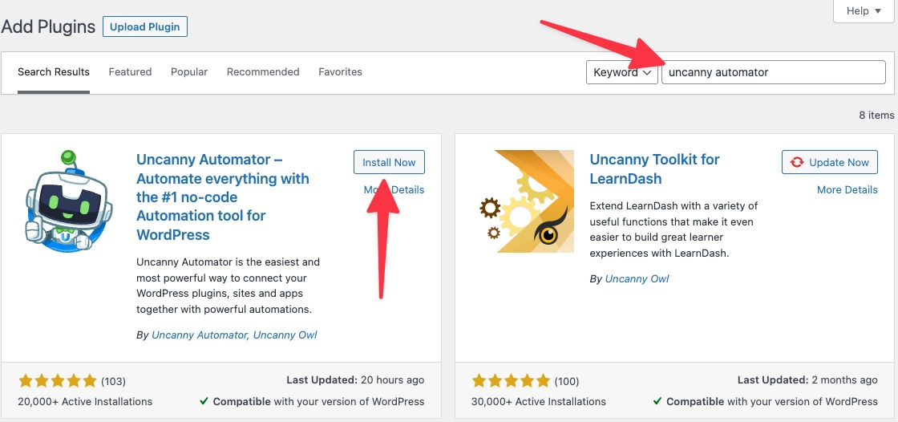Upload Plugin button at the top
Viewport: 898px width, 422px height.
tap(145, 27)
